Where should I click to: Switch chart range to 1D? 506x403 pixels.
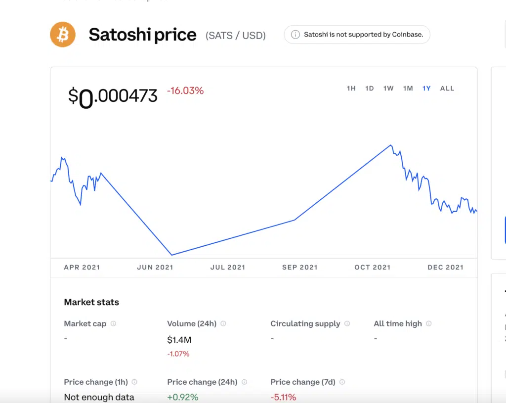tap(369, 89)
